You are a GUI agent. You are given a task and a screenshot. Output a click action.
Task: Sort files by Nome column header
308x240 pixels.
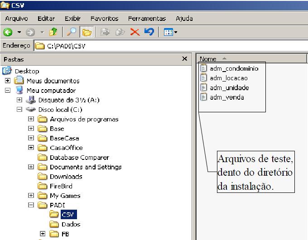pos(208,59)
